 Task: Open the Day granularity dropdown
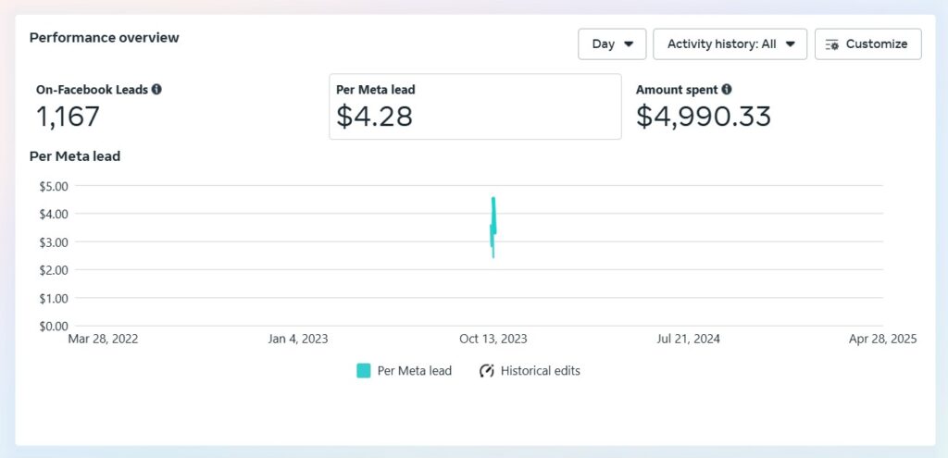coord(612,44)
